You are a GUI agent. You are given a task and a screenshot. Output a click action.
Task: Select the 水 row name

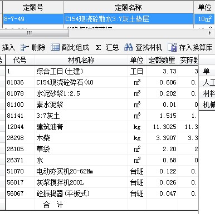pos(40,160)
